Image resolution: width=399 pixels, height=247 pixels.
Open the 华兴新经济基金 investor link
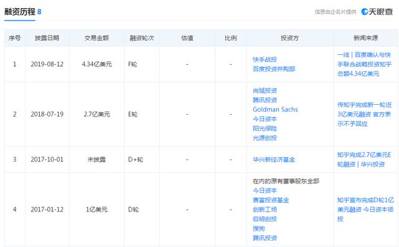274,160
